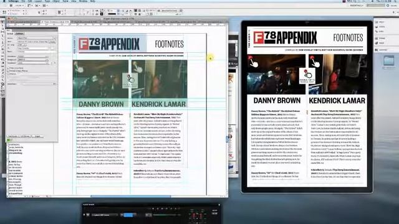Tap the DANNY BROWN headline in tablet preview
The width and height of the screenshot is (399, 224).
[277, 101]
